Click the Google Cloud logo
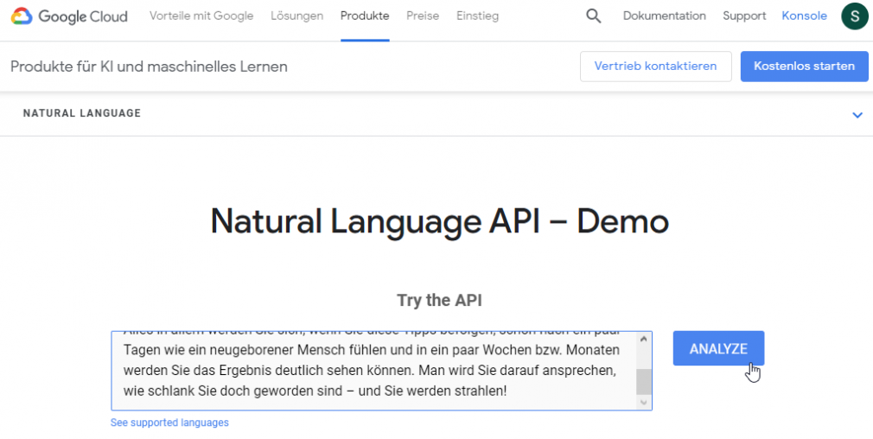 70,16
